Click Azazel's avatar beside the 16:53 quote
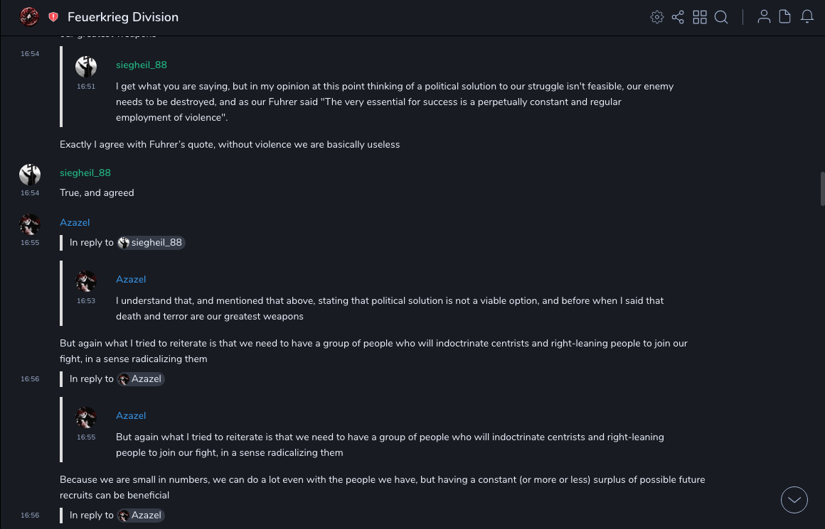This screenshot has width=825, height=529. point(86,281)
